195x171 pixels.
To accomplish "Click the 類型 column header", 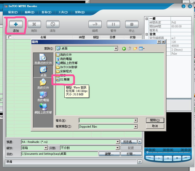I will point(96,37).
